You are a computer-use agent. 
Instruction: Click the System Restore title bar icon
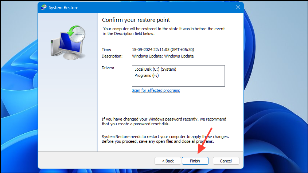pyautogui.click(x=43, y=7)
